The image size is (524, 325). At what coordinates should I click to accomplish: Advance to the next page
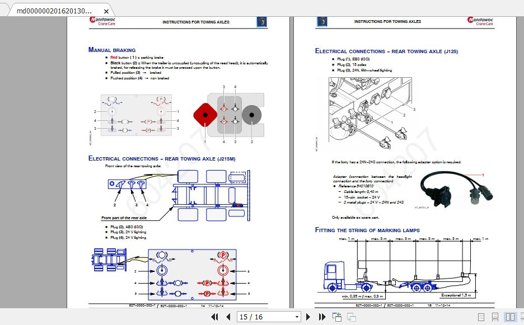(308, 317)
